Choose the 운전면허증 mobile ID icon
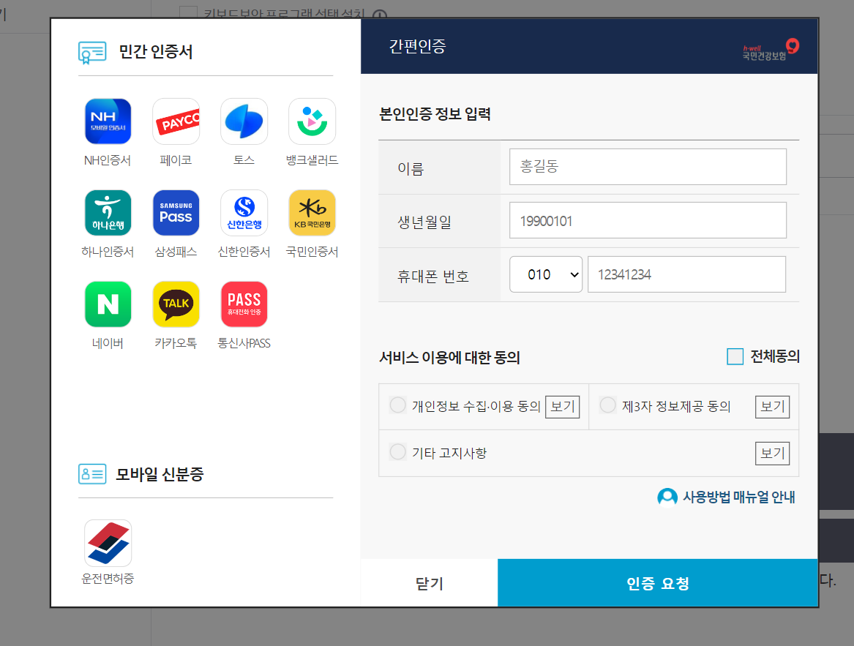This screenshot has height=646, width=854. pos(108,543)
